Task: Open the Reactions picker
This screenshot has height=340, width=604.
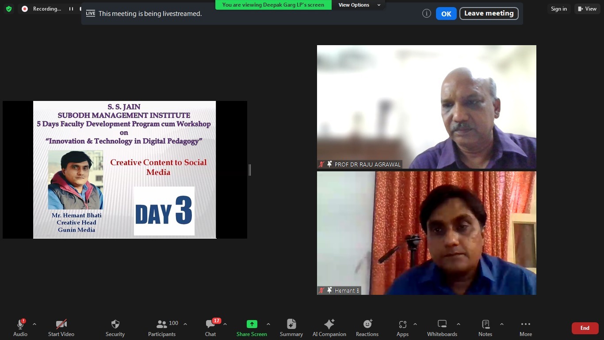Action: click(x=367, y=328)
